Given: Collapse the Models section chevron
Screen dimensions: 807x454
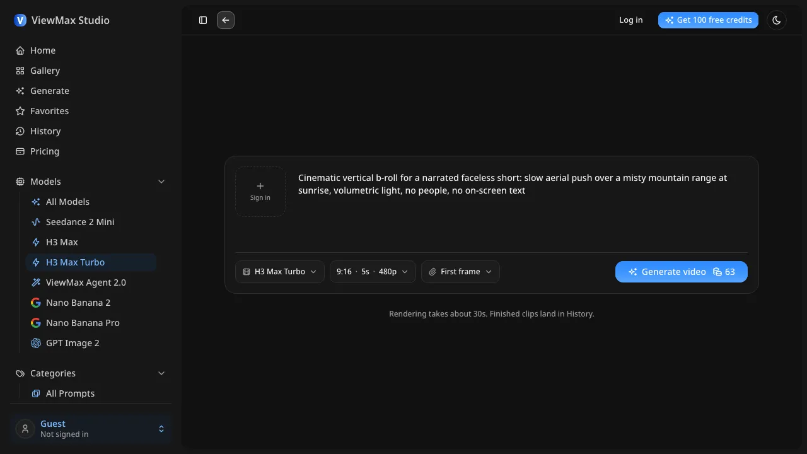Looking at the screenshot, I should [x=161, y=182].
